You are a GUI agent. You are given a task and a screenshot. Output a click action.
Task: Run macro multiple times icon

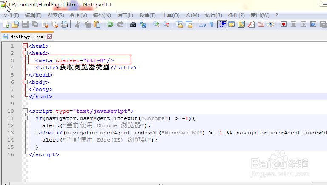coord(313,24)
